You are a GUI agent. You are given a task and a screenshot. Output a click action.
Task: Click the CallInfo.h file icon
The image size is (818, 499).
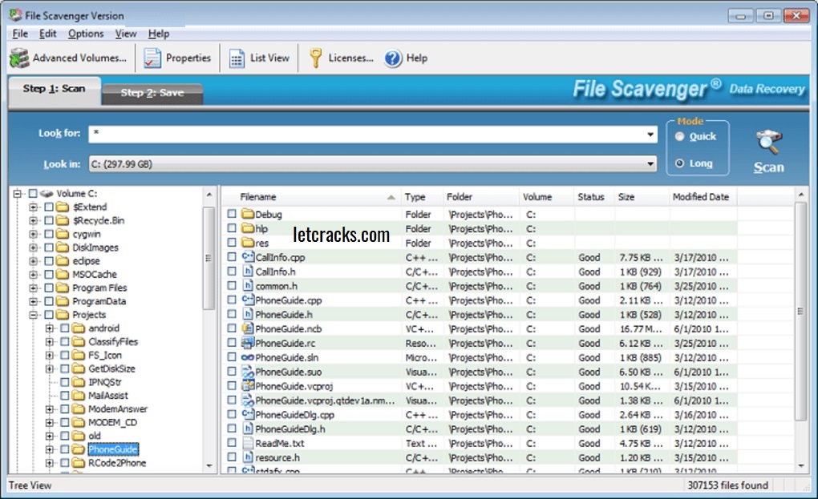pos(247,272)
